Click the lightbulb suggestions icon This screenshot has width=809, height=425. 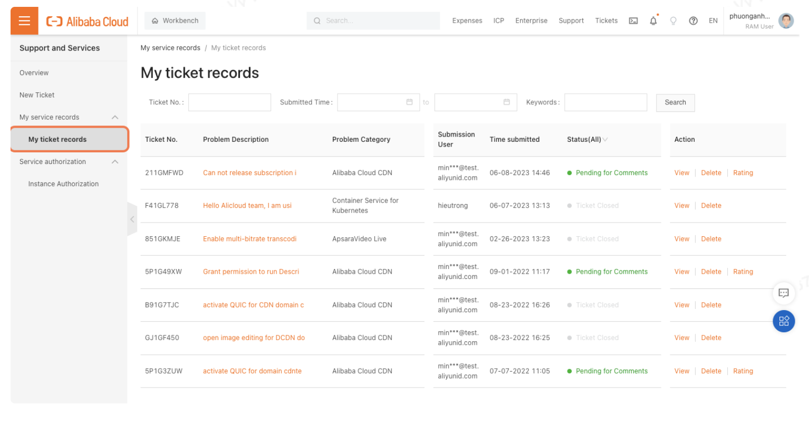tap(673, 21)
